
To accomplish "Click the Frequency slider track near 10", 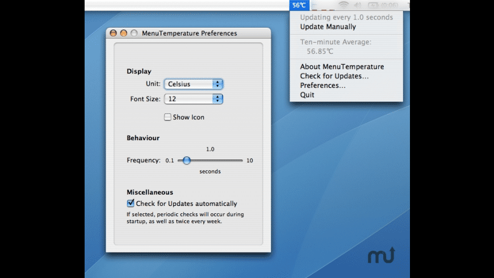I will click(x=240, y=161).
